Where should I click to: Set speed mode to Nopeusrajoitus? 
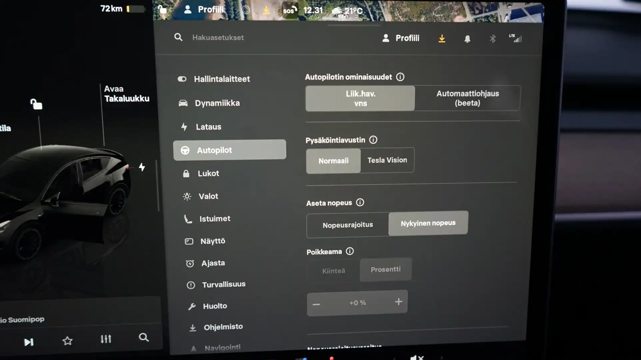click(347, 225)
